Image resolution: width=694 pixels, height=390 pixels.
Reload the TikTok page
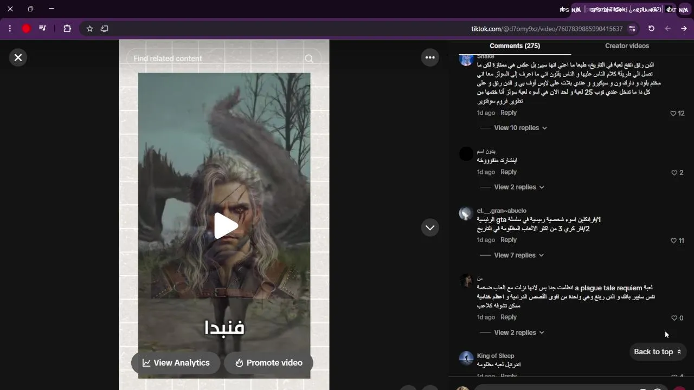click(652, 29)
